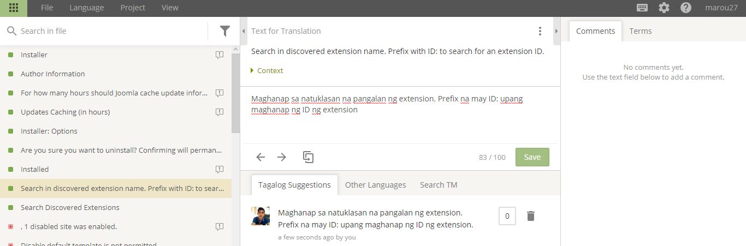746x246 pixels.
Task: Select the 1 disabled site was enabled string
Action: coord(116,226)
